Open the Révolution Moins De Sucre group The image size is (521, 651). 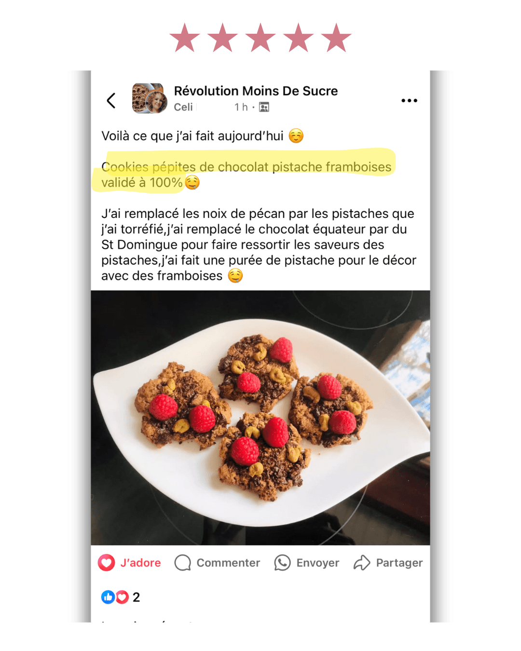pos(256,91)
